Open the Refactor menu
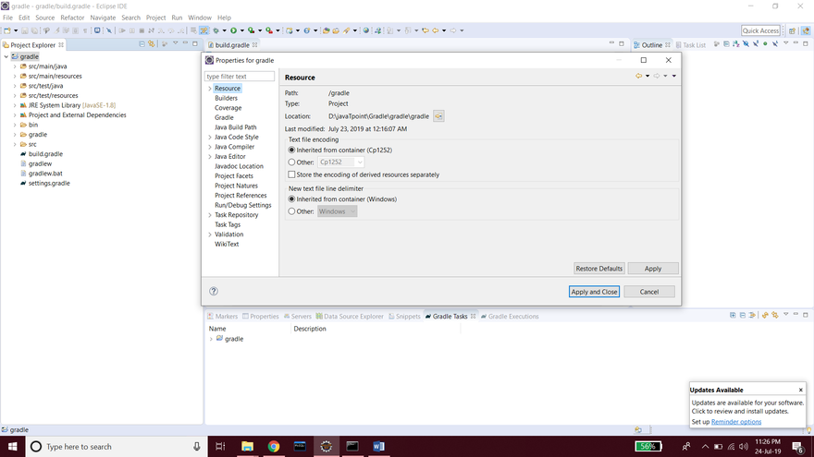814x457 pixels. coord(72,18)
